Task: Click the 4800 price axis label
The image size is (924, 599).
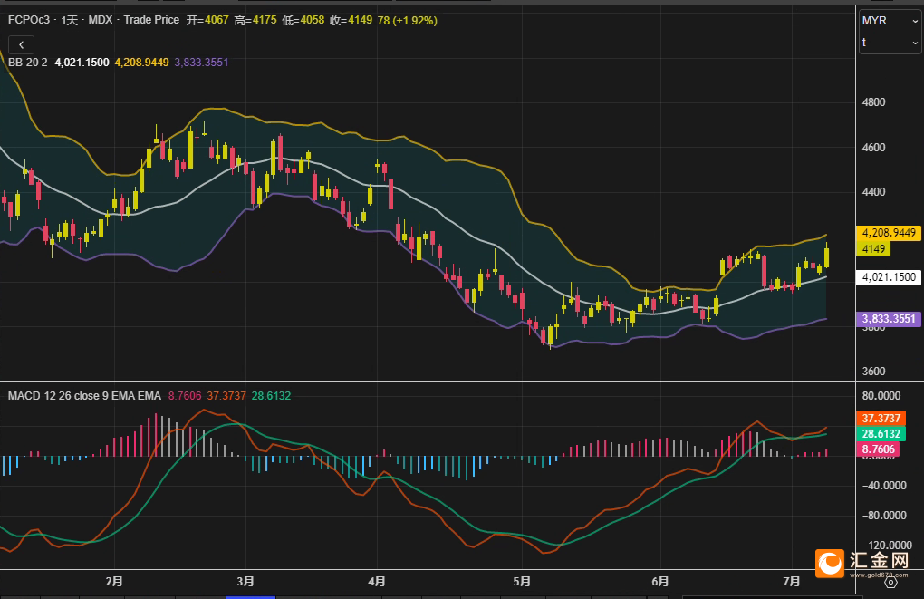Action: tap(873, 102)
